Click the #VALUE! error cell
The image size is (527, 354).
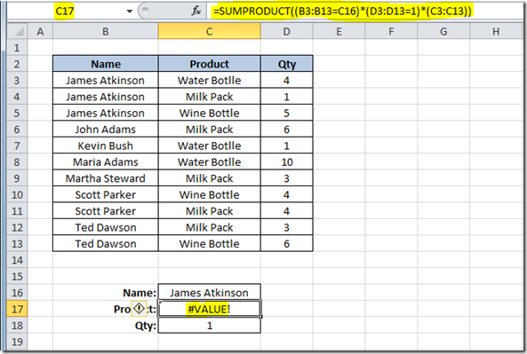coord(210,309)
